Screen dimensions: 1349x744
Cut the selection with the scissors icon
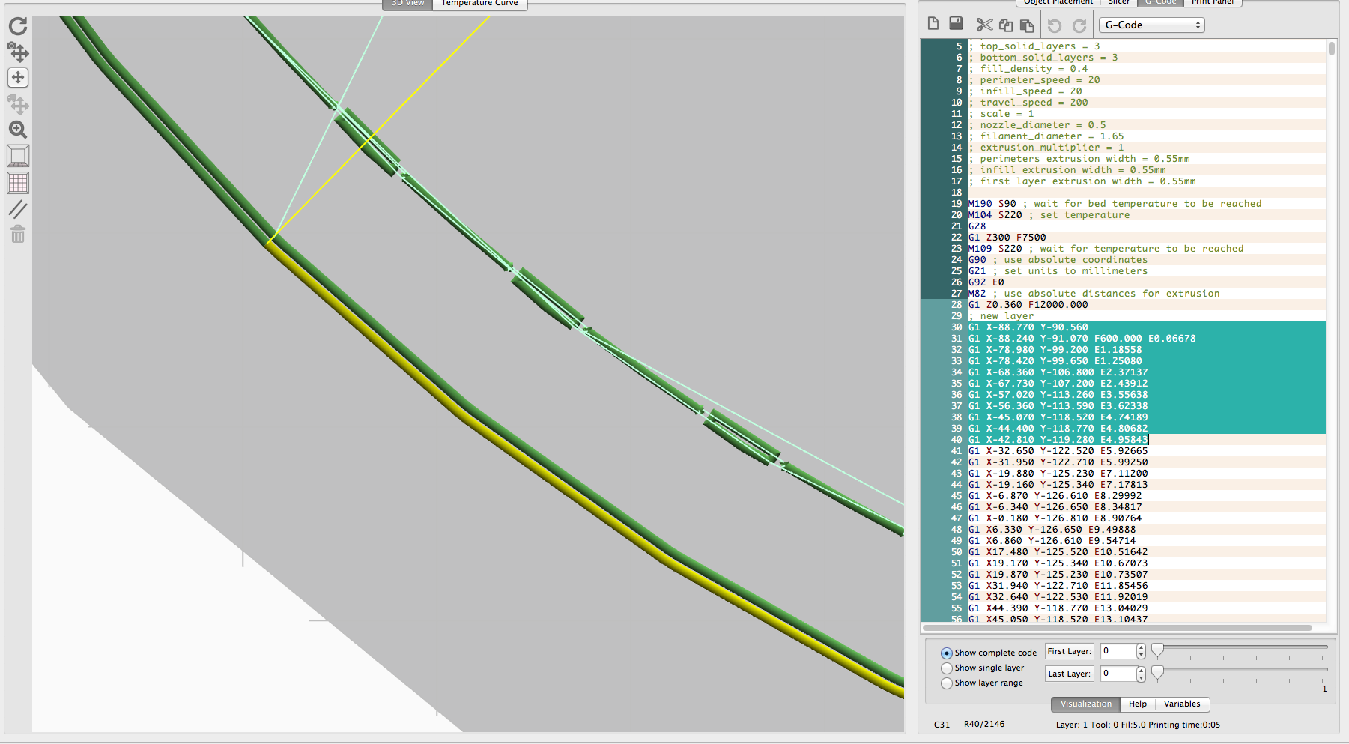(984, 25)
